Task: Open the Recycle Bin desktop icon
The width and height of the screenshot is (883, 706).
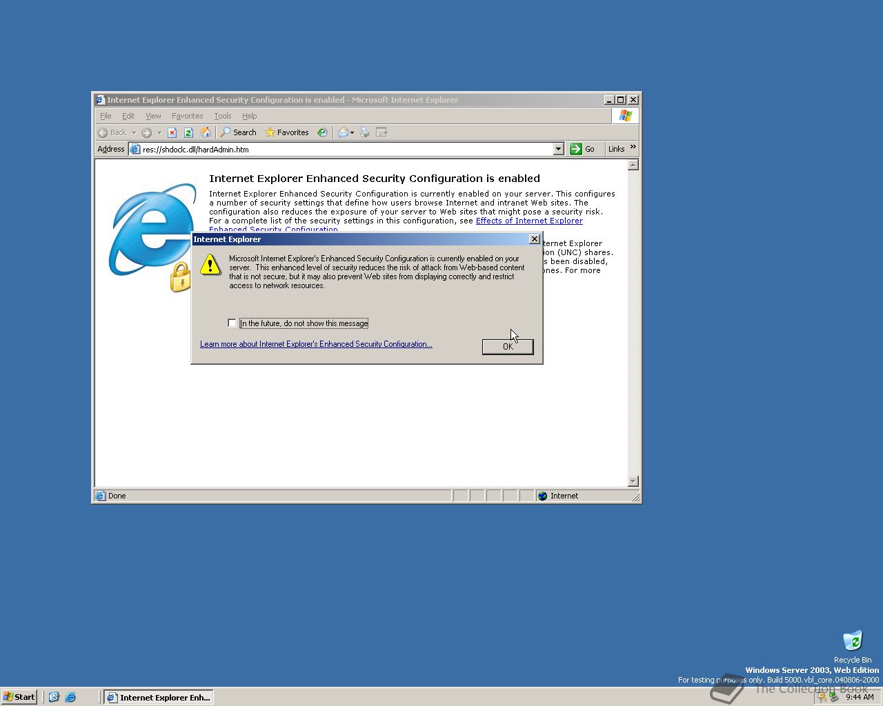Action: [x=853, y=647]
